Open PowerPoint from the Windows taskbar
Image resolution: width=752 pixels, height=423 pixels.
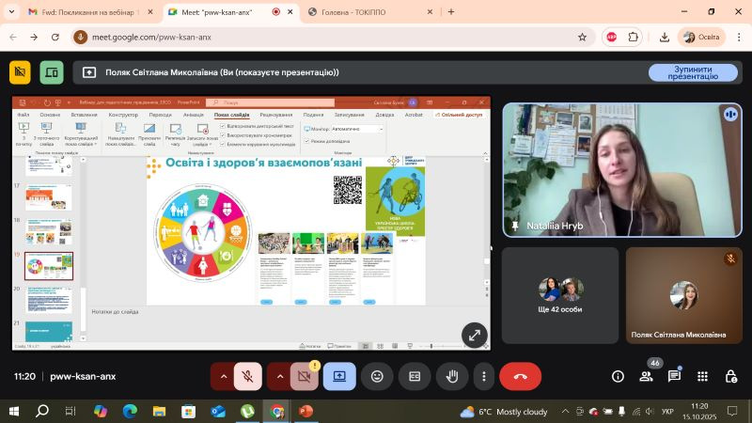[x=305, y=411]
